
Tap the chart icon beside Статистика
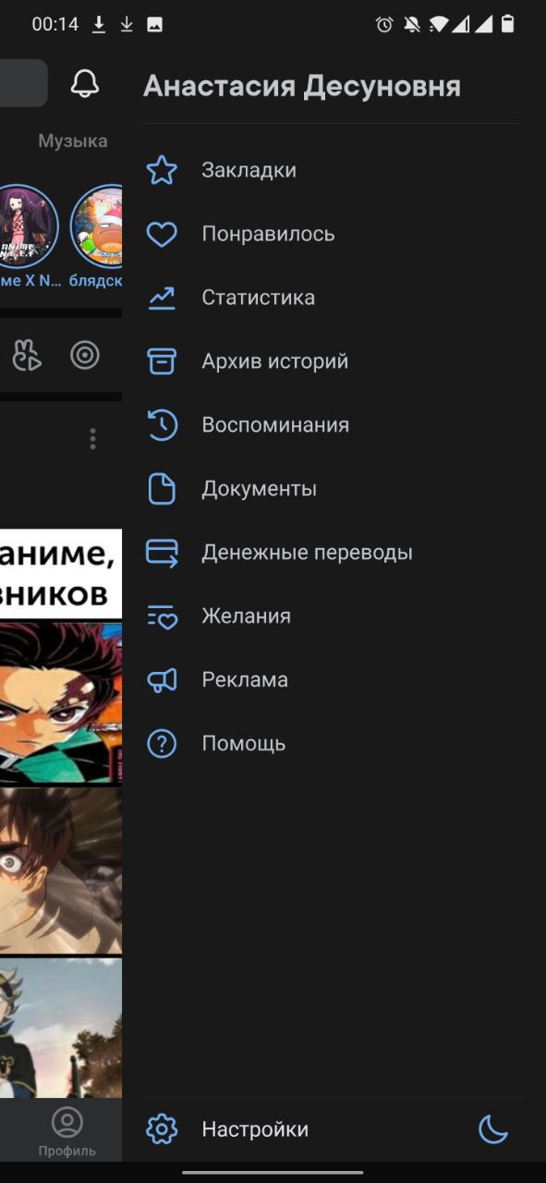[162, 298]
